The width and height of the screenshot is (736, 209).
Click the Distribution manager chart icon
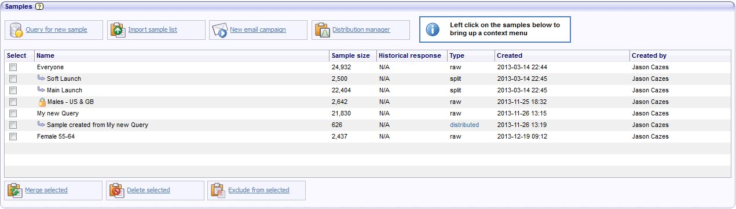coord(323,30)
